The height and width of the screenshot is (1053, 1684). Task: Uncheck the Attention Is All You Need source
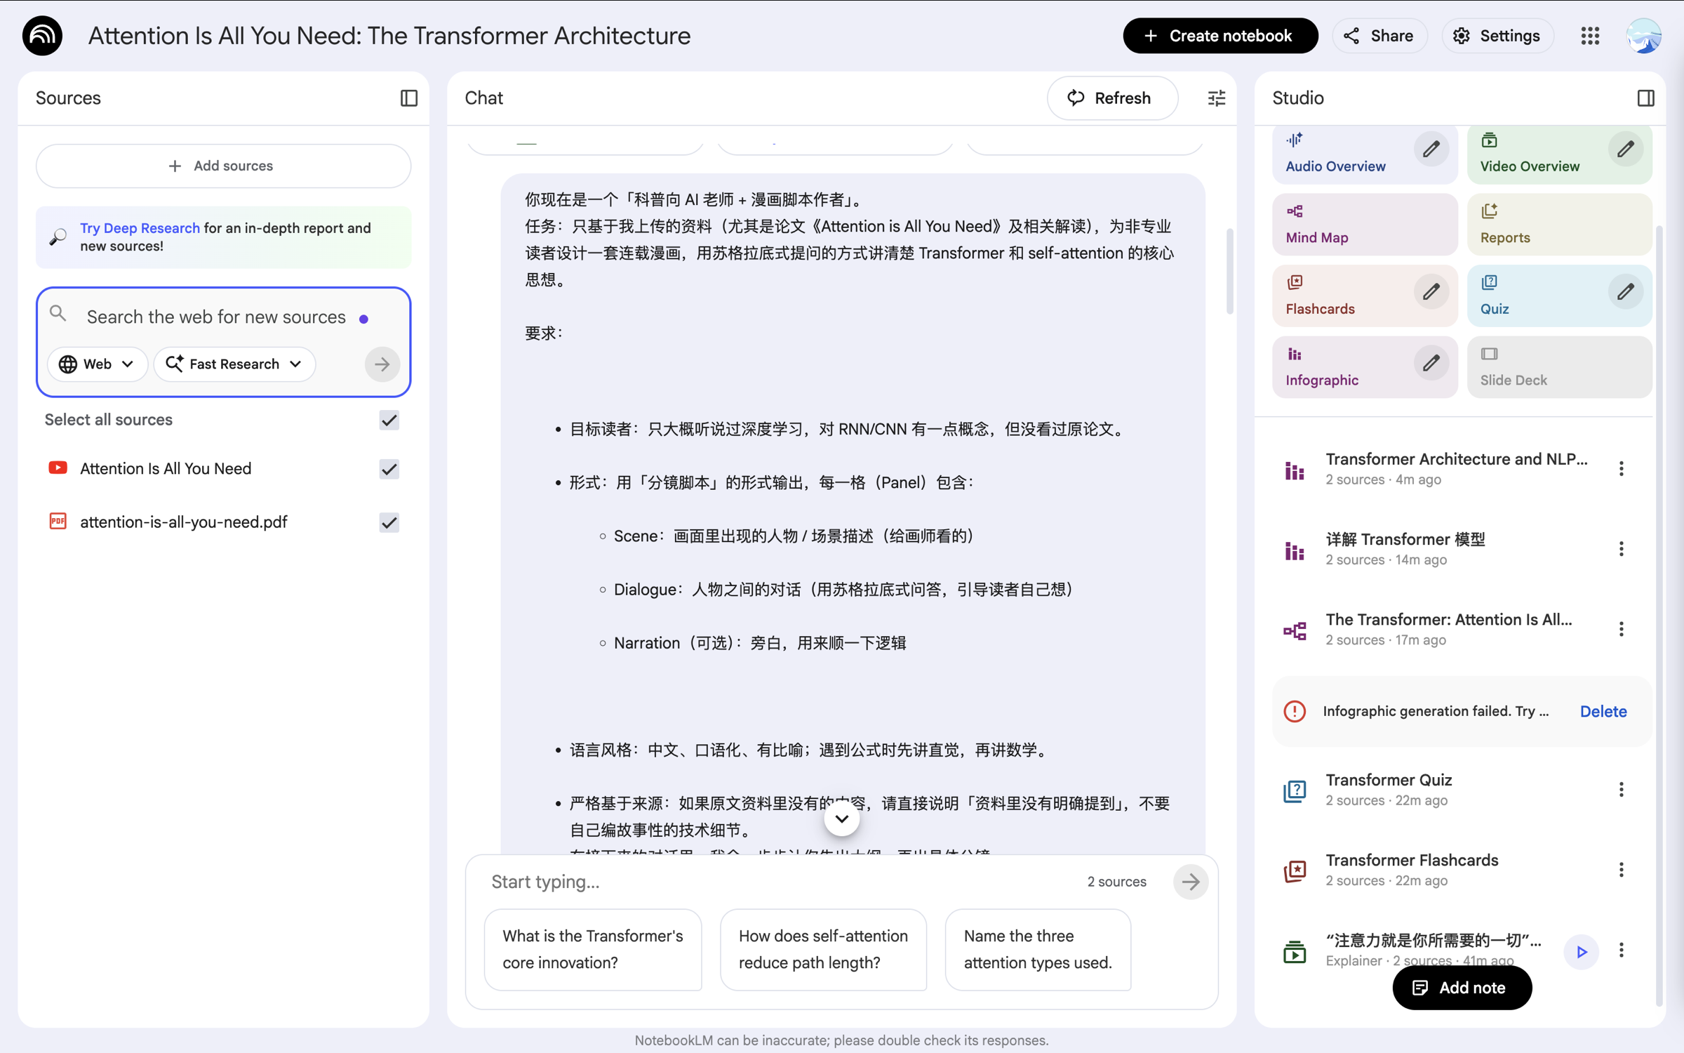click(389, 469)
